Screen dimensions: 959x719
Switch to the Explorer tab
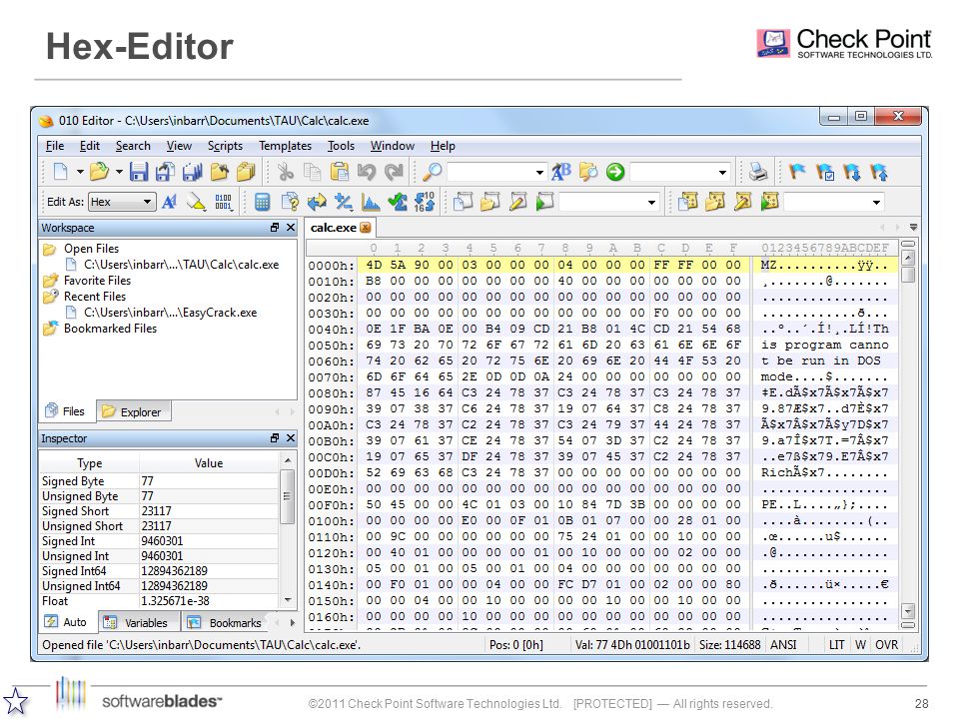click(133, 412)
